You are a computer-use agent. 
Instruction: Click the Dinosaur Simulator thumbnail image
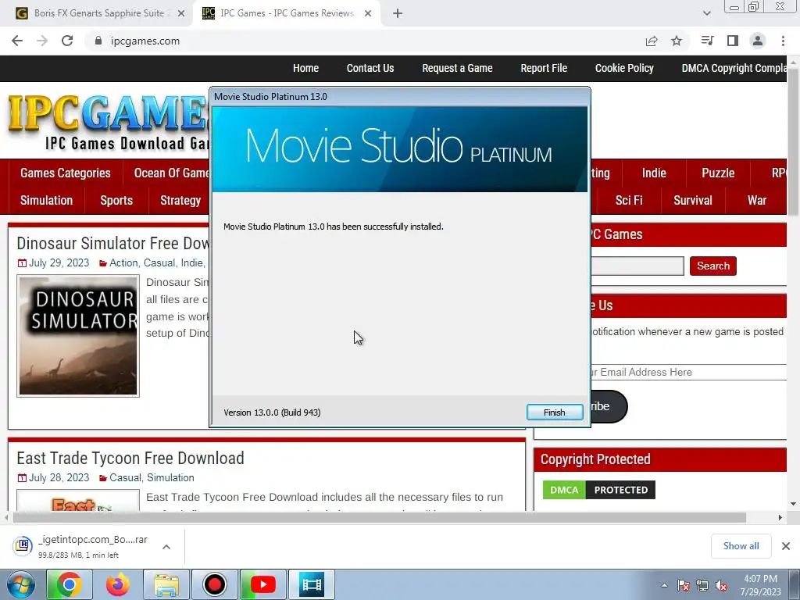coord(78,336)
